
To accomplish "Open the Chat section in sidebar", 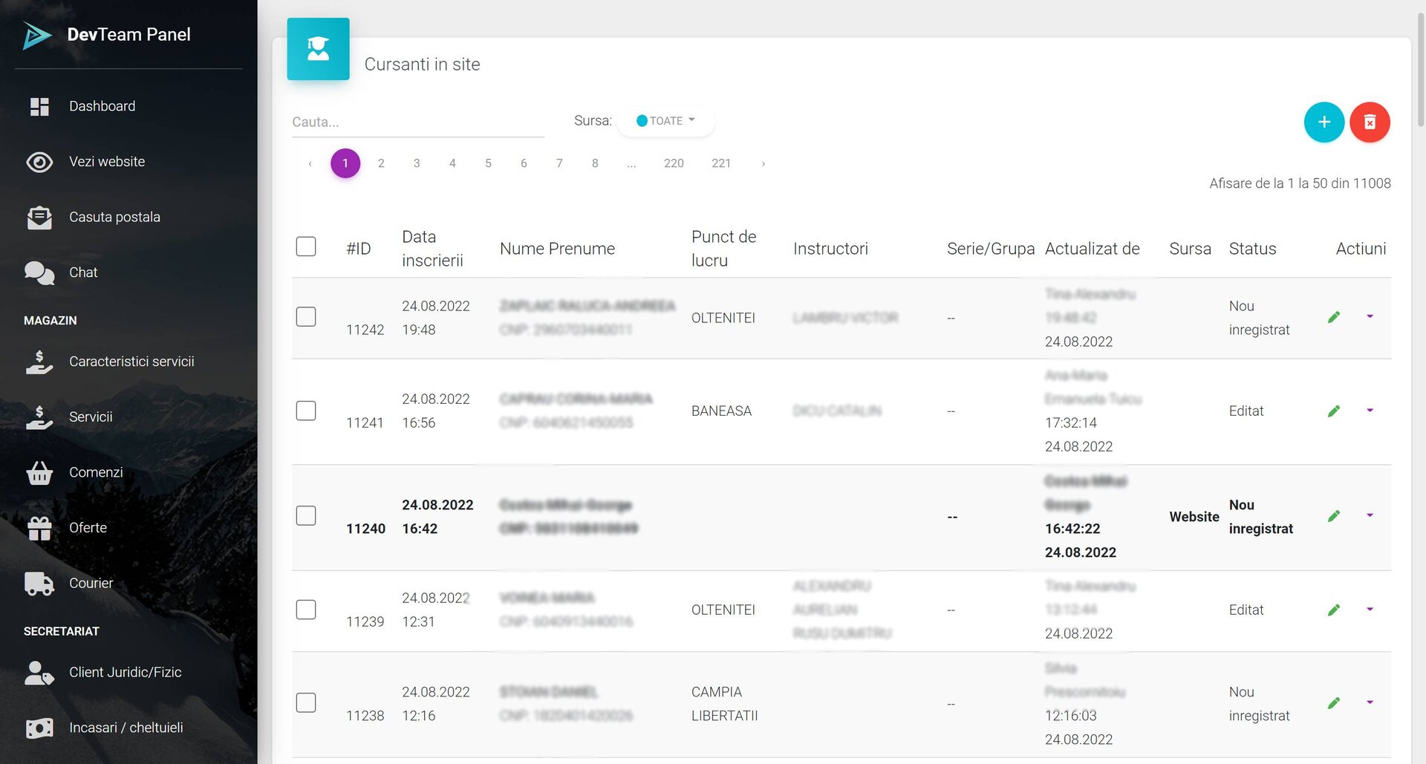I will coord(82,272).
